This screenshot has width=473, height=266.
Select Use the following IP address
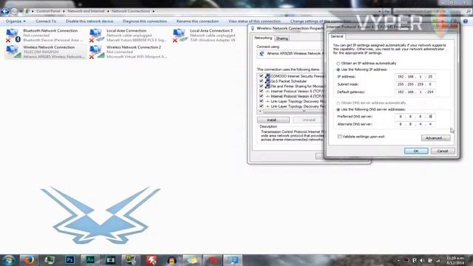pos(338,69)
